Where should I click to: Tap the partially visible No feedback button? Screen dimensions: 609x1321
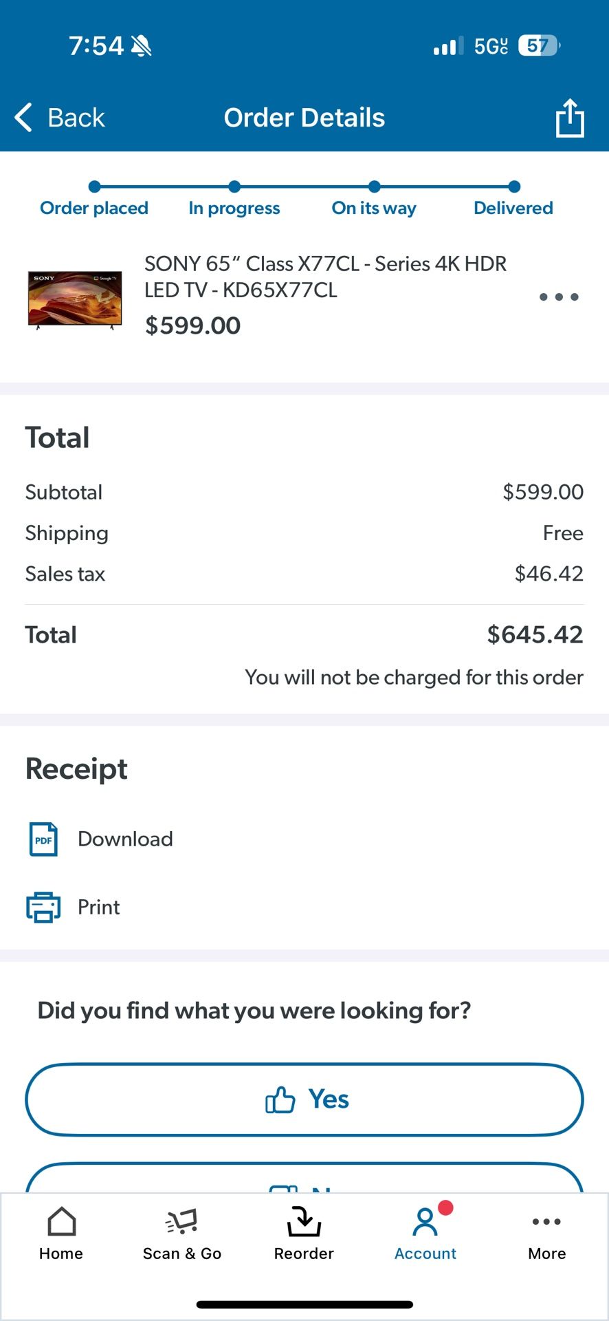[x=304, y=1179]
